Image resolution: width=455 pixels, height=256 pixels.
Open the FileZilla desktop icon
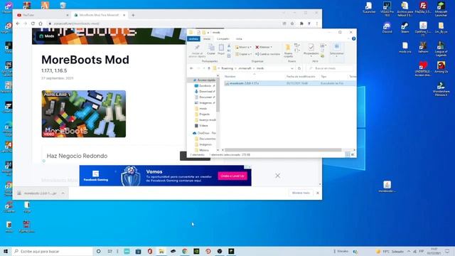click(x=423, y=8)
